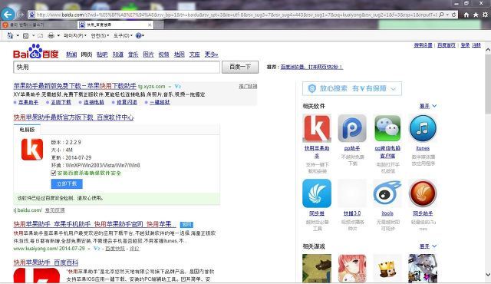Expand the printer dropdown arrow
The height and width of the screenshot is (284, 491).
coord(58,36)
